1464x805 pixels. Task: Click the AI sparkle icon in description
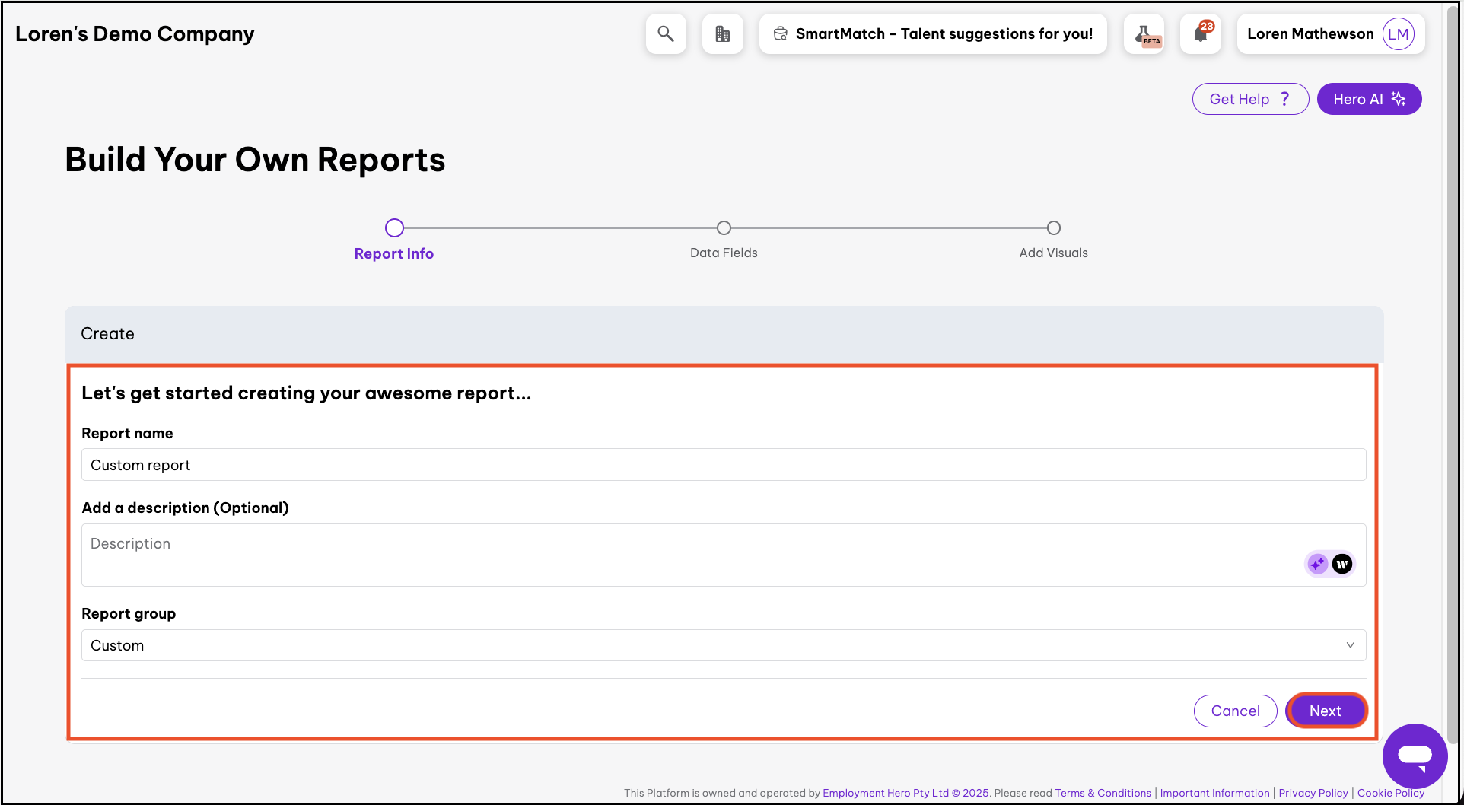coord(1317,564)
